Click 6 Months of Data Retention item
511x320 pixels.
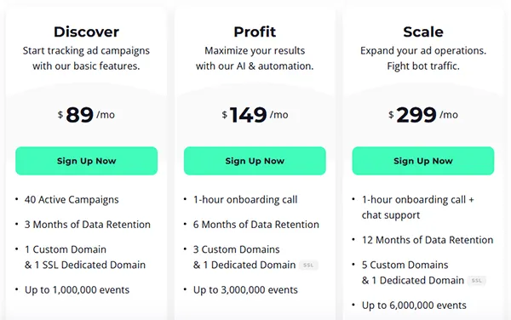click(x=255, y=225)
